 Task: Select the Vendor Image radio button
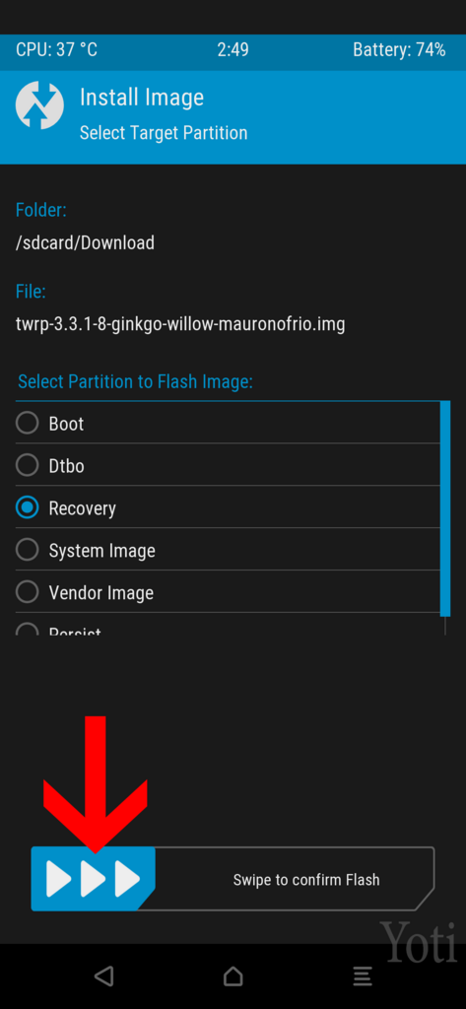[x=27, y=592]
